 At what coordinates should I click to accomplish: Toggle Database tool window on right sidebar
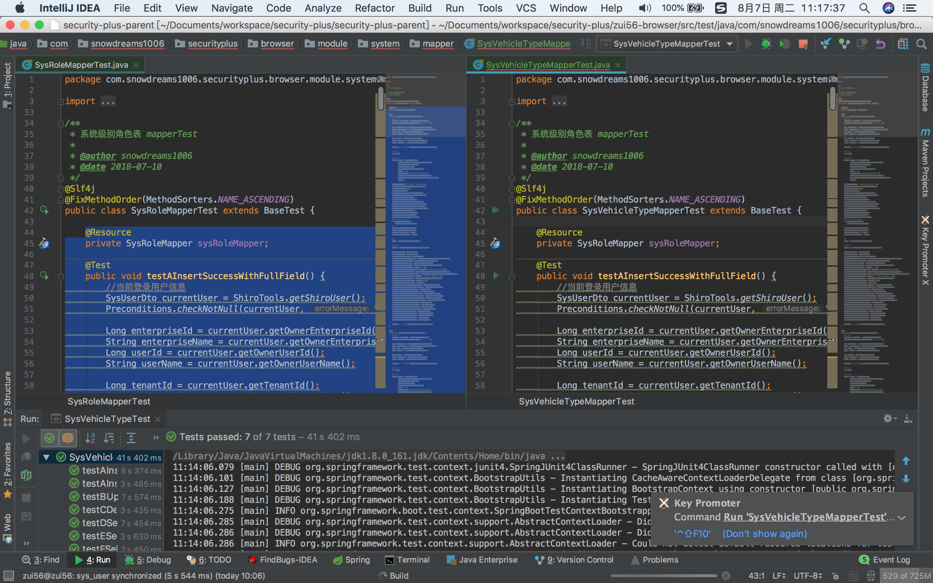pyautogui.click(x=925, y=88)
